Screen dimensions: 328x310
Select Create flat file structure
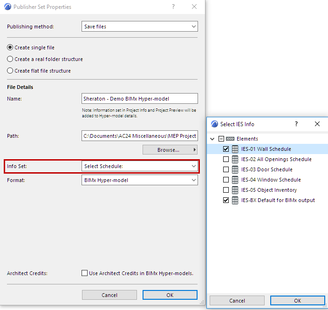tap(10, 71)
